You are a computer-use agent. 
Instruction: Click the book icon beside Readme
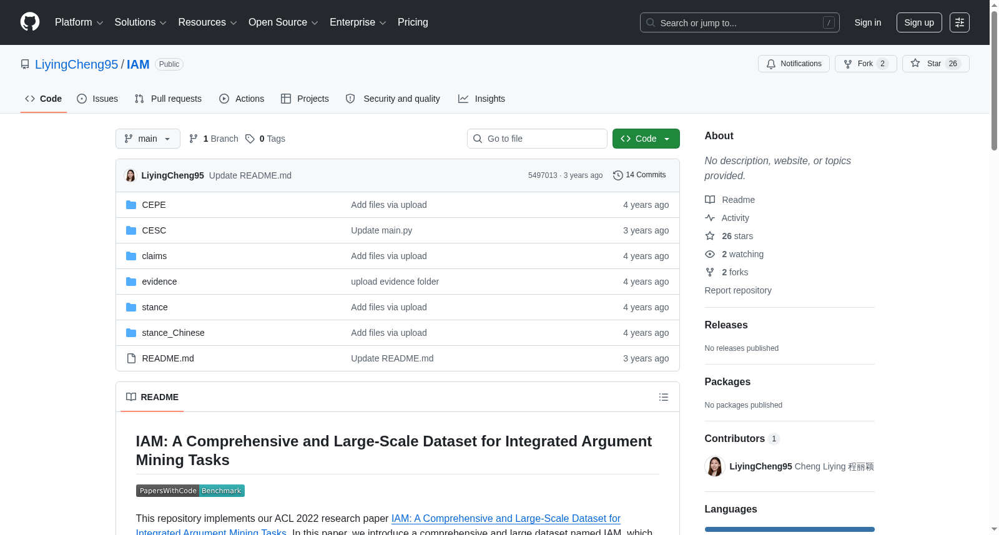tap(710, 200)
